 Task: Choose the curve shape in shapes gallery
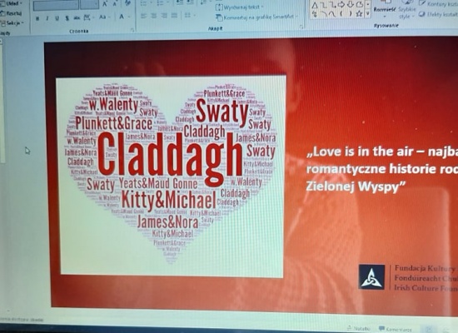coord(332,14)
